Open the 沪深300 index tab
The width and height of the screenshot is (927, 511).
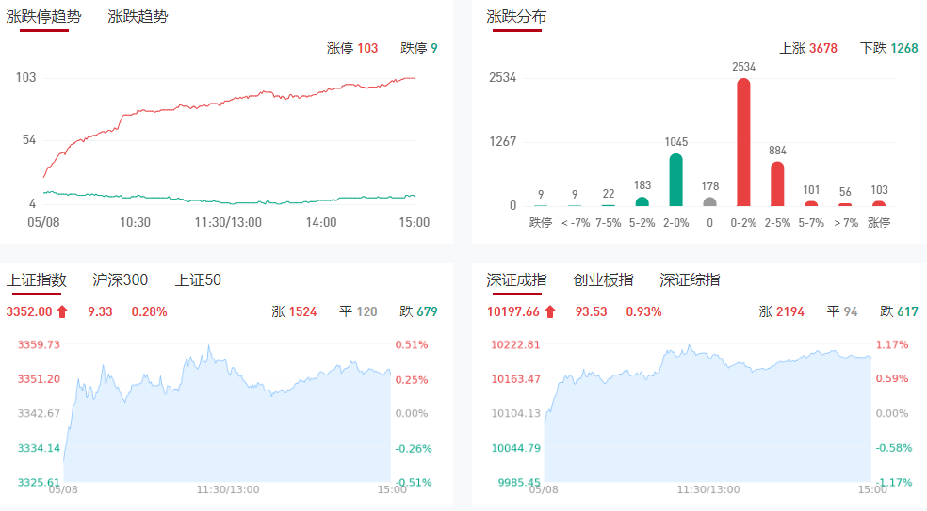click(x=121, y=279)
